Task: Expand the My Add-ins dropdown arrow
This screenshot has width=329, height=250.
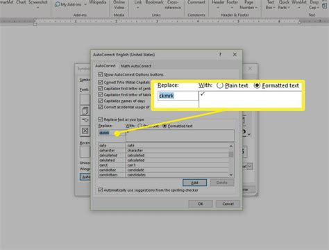Action: 85,4
